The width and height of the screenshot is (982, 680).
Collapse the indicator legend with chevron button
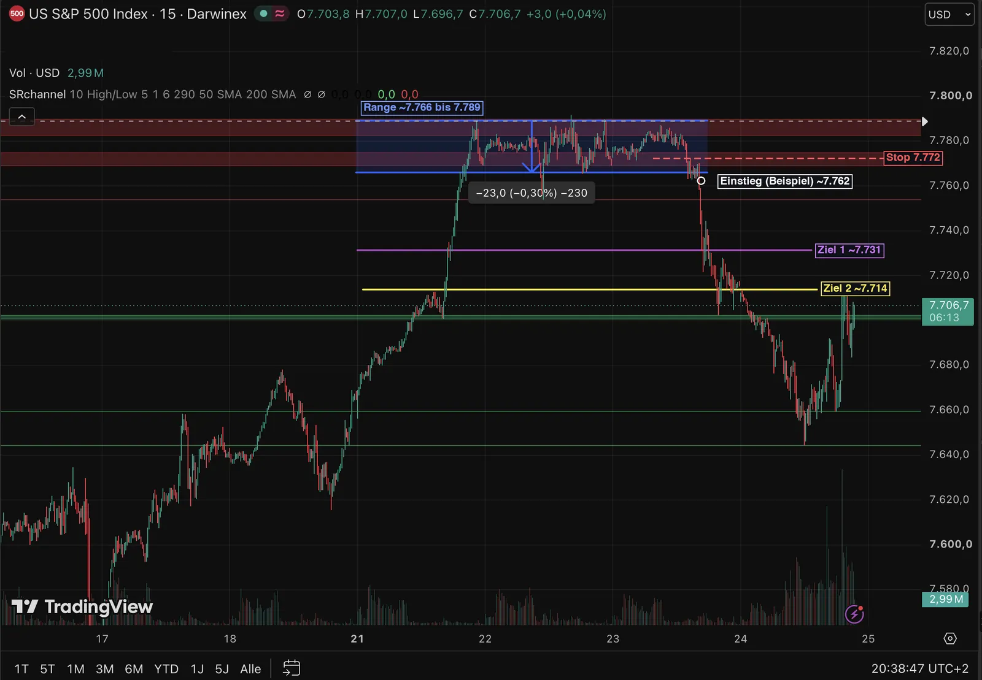(x=21, y=117)
